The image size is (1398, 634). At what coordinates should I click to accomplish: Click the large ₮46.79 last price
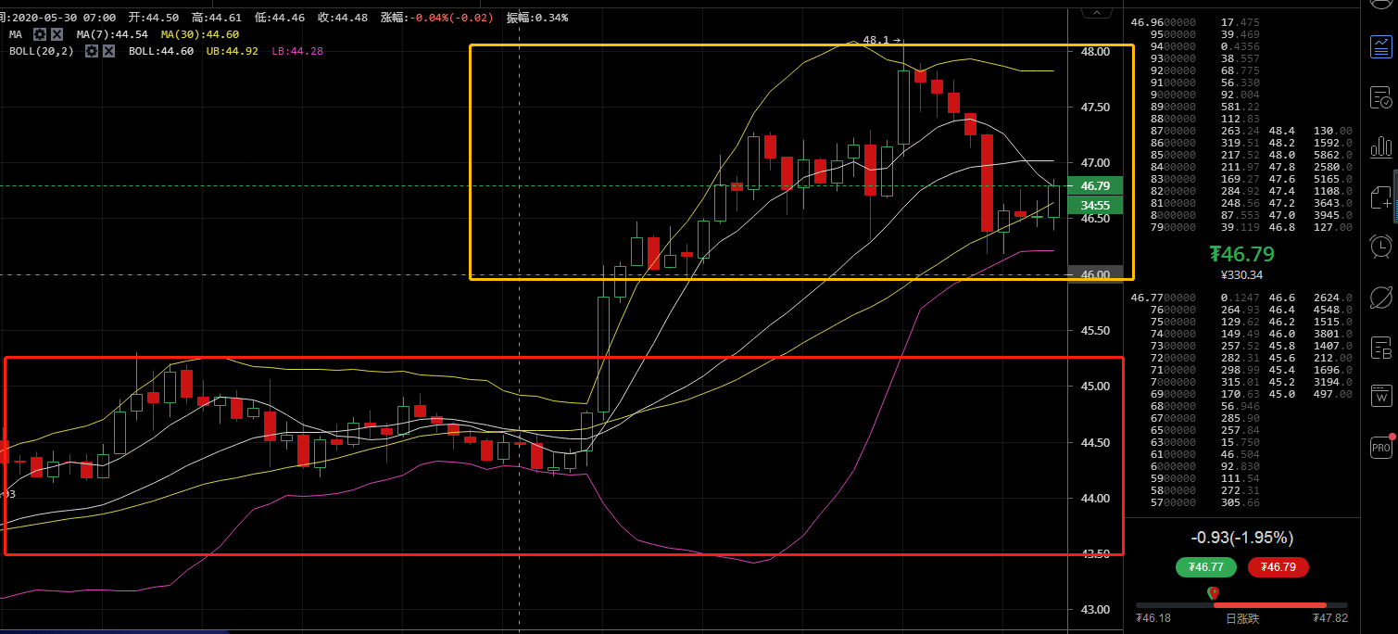[1241, 254]
